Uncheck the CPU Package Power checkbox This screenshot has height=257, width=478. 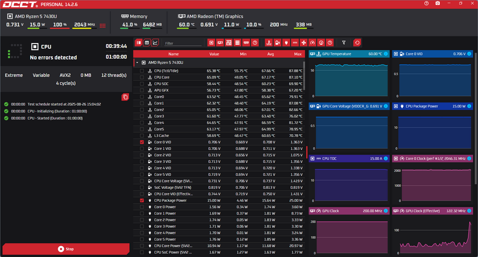142,201
